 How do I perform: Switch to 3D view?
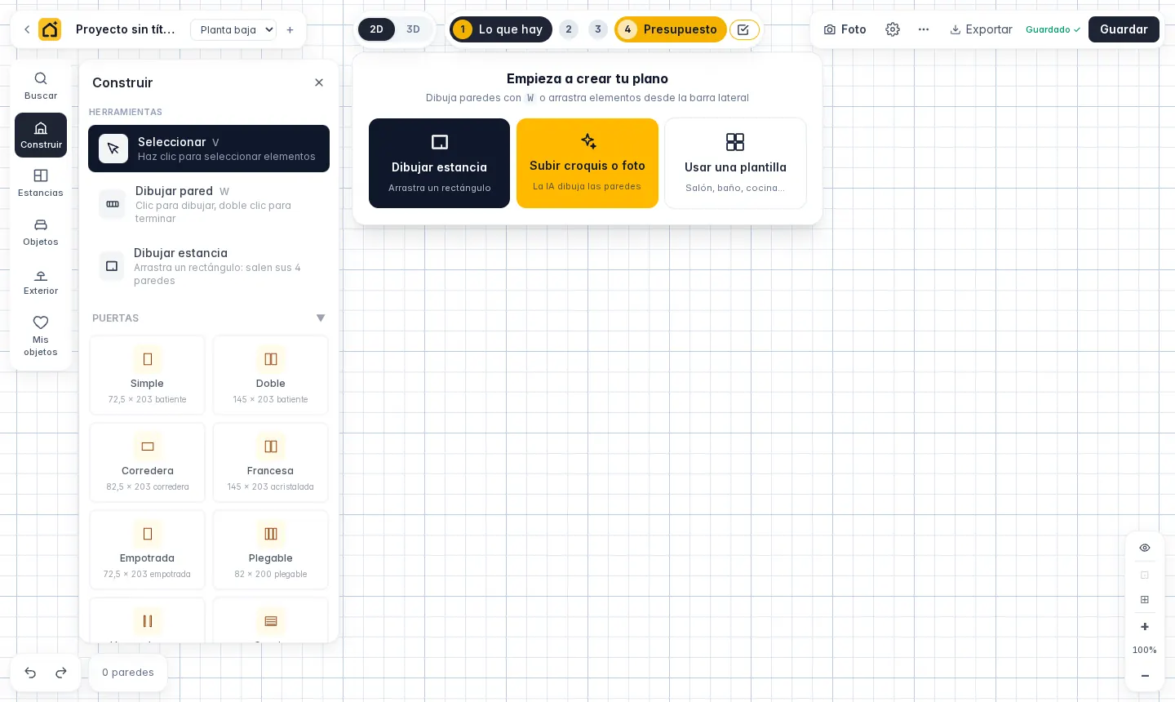[414, 29]
